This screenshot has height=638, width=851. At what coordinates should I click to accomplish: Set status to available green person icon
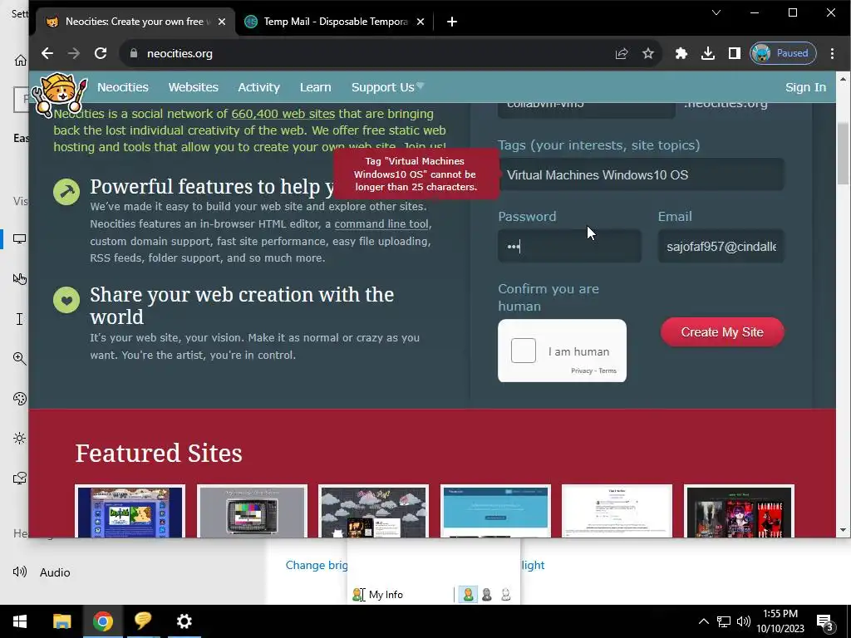pyautogui.click(x=468, y=595)
